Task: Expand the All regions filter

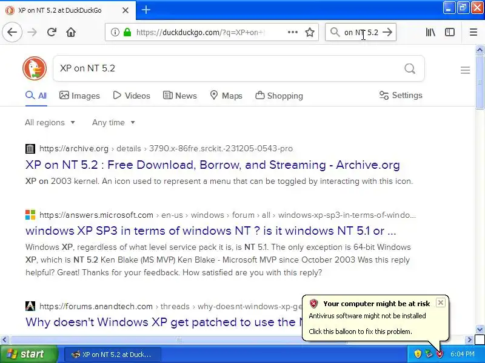Action: click(x=50, y=123)
